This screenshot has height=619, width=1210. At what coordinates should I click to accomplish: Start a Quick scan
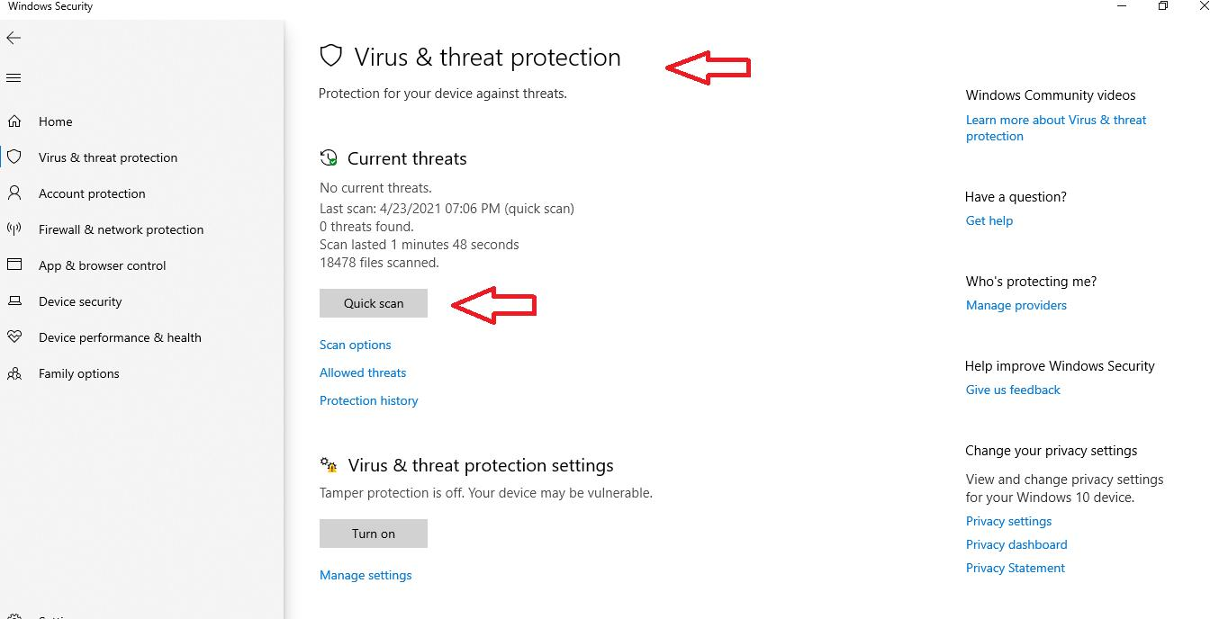[x=374, y=303]
